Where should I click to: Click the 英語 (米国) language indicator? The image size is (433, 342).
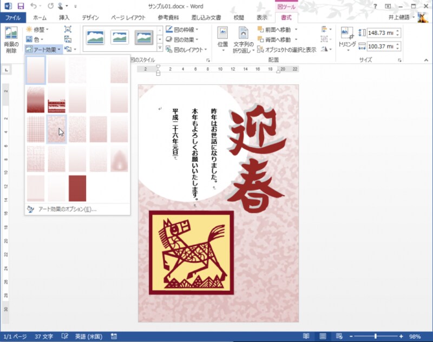[x=87, y=337]
